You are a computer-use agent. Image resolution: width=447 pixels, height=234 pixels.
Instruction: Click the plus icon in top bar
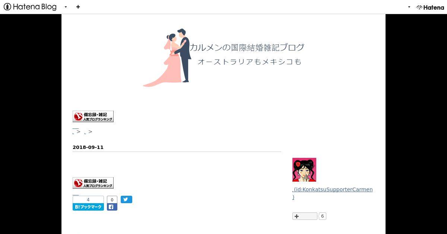78,7
